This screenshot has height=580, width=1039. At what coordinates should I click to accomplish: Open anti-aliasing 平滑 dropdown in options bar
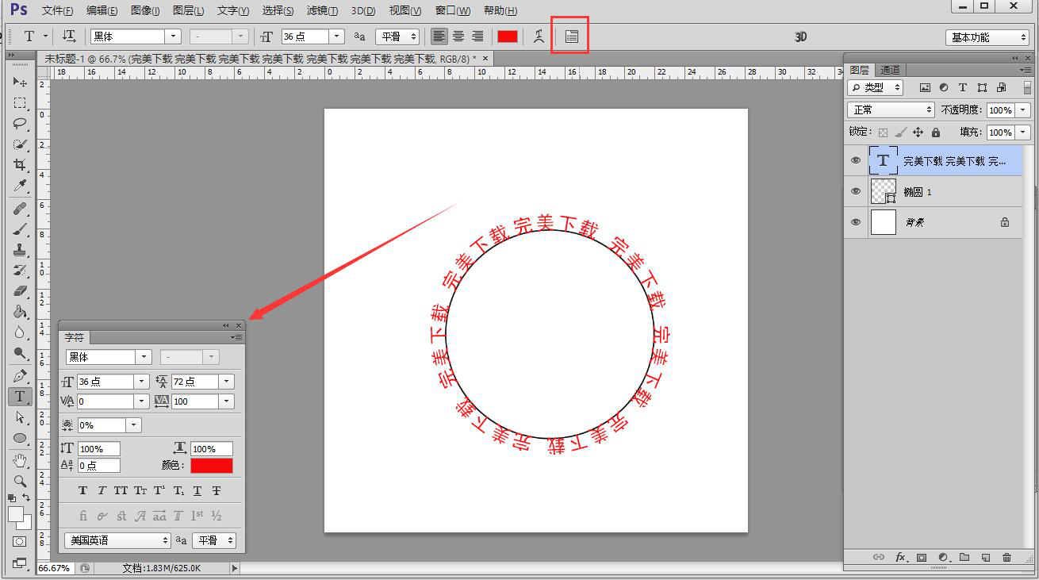[x=397, y=36]
